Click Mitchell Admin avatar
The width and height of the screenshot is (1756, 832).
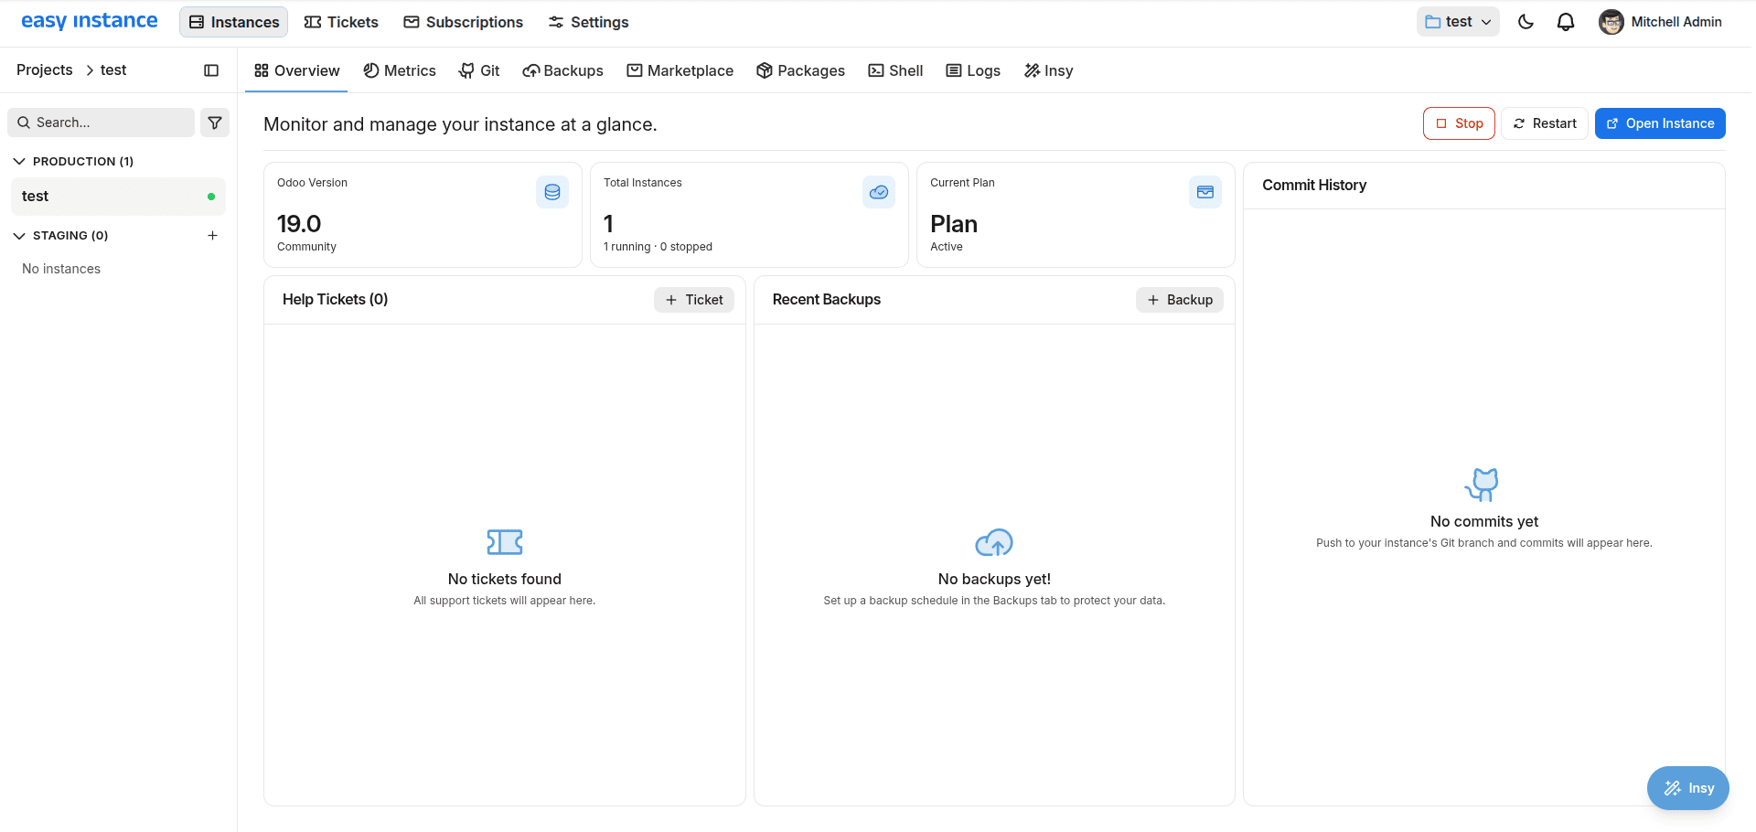(x=1611, y=22)
